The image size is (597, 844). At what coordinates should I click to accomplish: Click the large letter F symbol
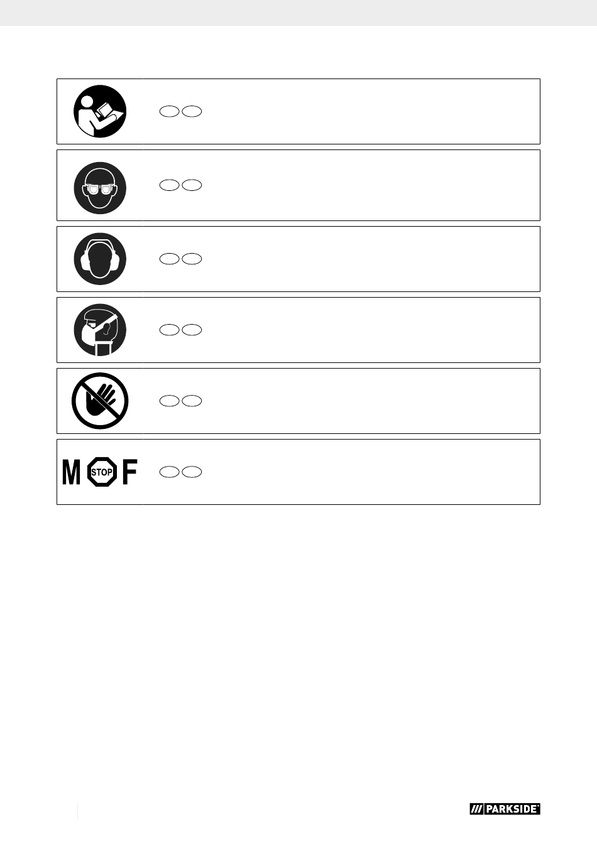[129, 472]
